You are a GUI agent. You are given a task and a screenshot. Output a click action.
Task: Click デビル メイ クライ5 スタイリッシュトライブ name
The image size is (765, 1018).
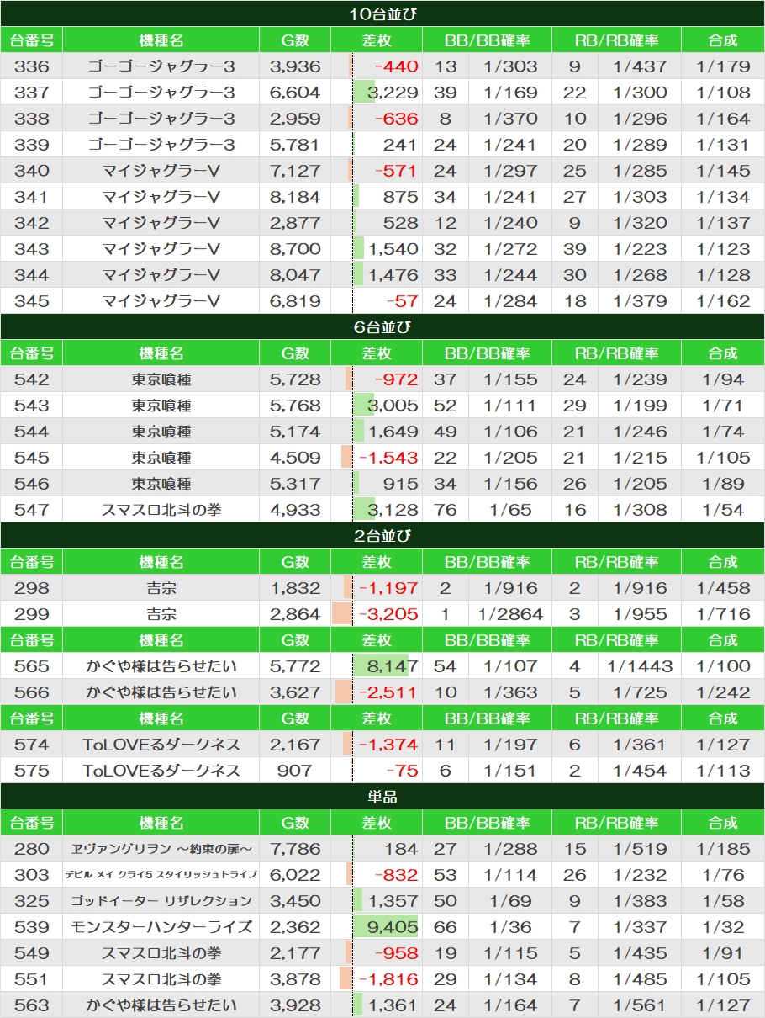pos(161,875)
